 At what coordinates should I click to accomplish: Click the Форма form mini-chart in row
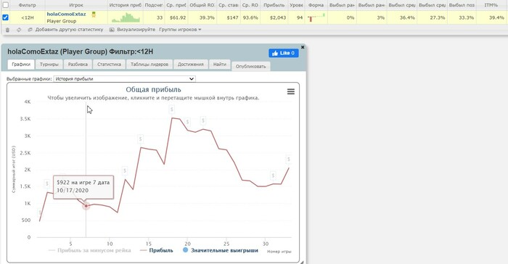[316, 17]
